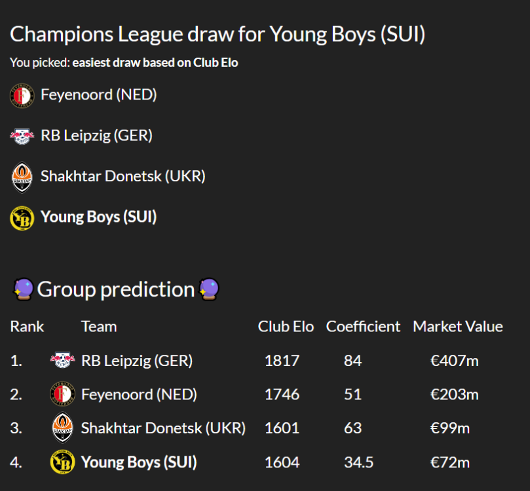Click Feyenoord (NED) name in draw list
Screen dimensions: 530x491
[x=98, y=95]
